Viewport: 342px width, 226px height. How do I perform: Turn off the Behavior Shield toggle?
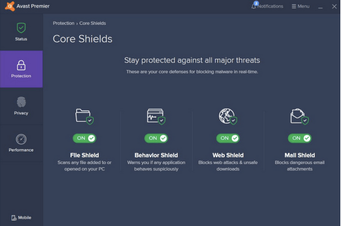[x=156, y=138]
